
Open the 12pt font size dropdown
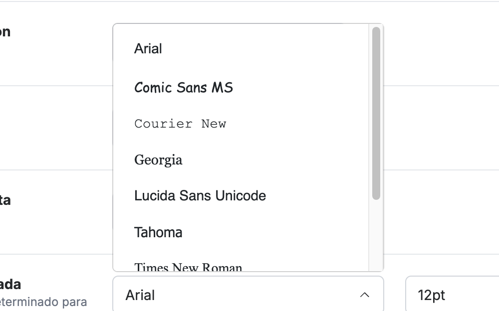click(x=452, y=294)
